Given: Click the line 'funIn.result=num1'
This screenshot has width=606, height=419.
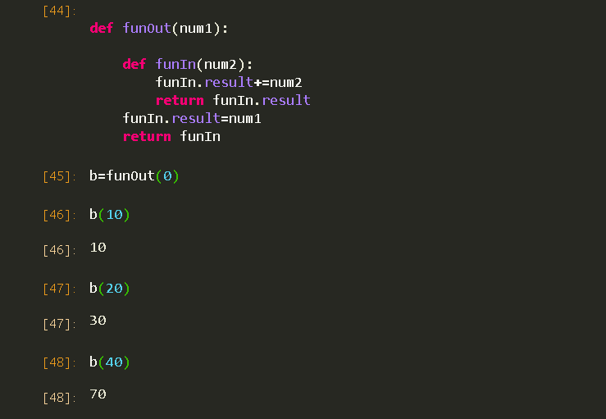Looking at the screenshot, I should click(x=192, y=118).
